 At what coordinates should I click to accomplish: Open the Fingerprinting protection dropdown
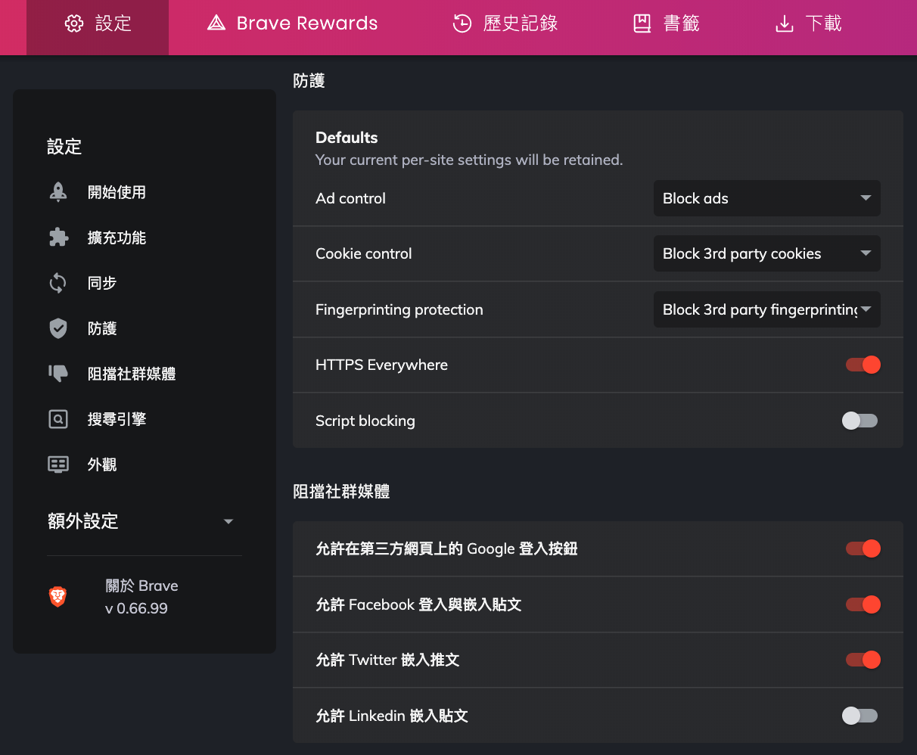(x=767, y=309)
